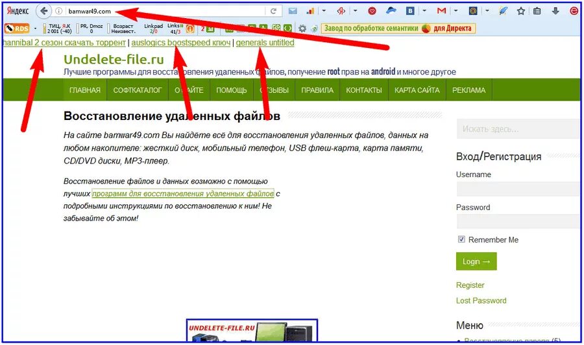Screen dimensions: 584x345
Task: Open the РЕКЛАМА menu item
Action: [469, 90]
